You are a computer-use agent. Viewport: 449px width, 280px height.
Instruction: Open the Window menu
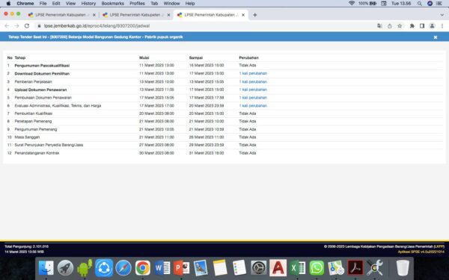tap(171, 4)
